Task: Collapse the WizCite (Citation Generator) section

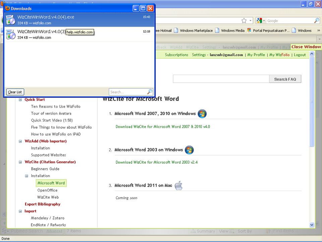Action: click(20, 162)
